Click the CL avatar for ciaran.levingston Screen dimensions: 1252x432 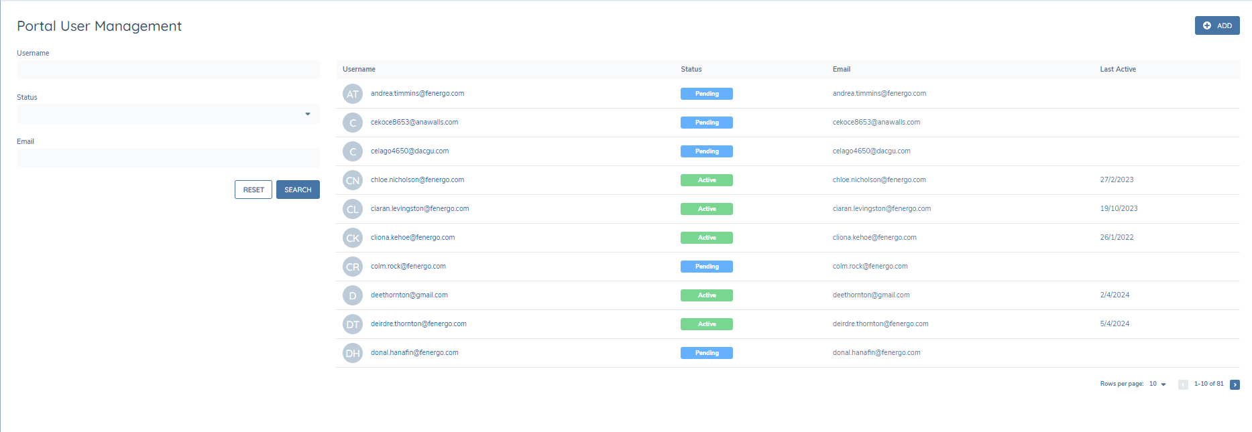tap(352, 209)
